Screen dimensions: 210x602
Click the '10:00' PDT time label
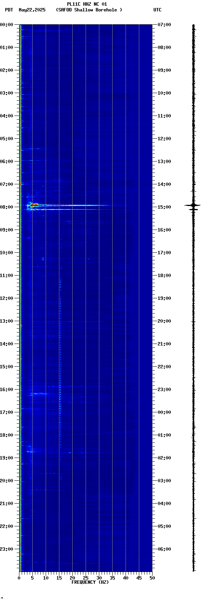click(x=6, y=253)
